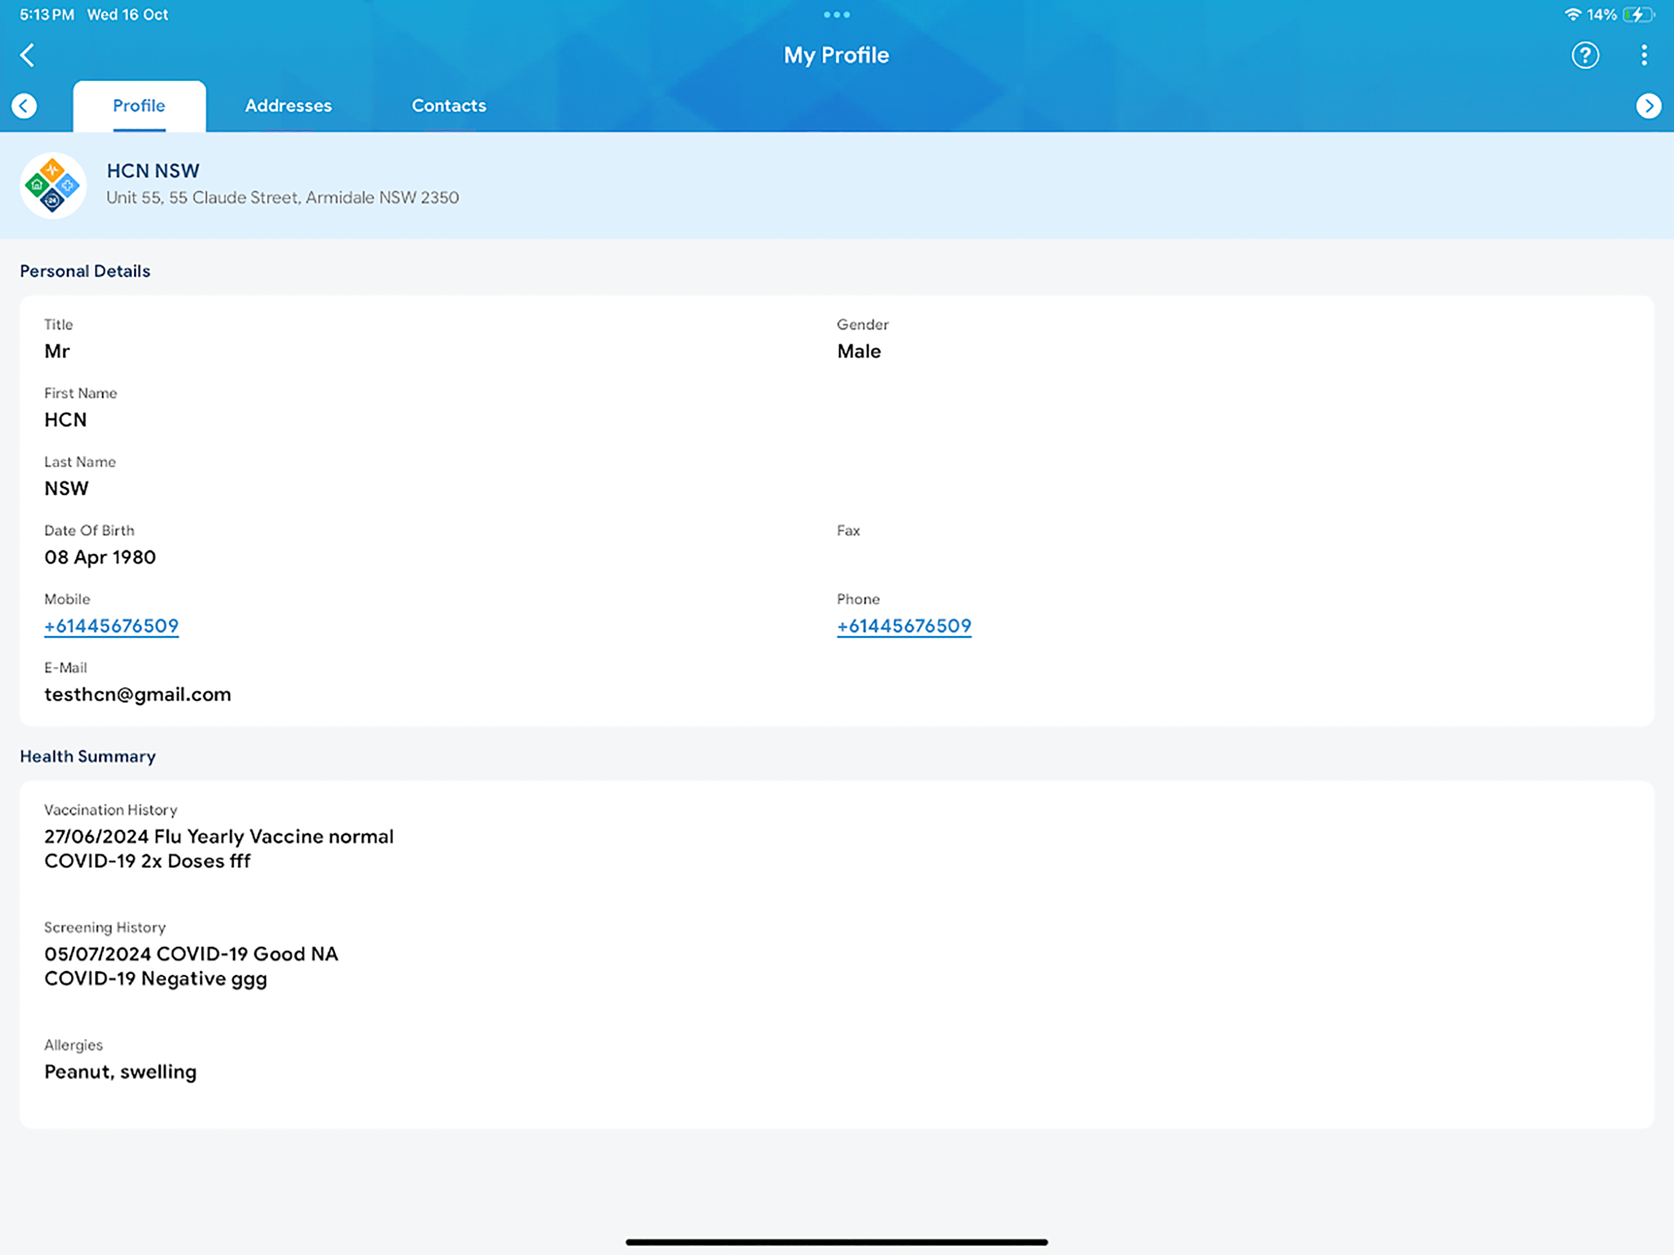Switch to the Addresses tab
Image resolution: width=1674 pixels, height=1255 pixels.
pos(288,106)
